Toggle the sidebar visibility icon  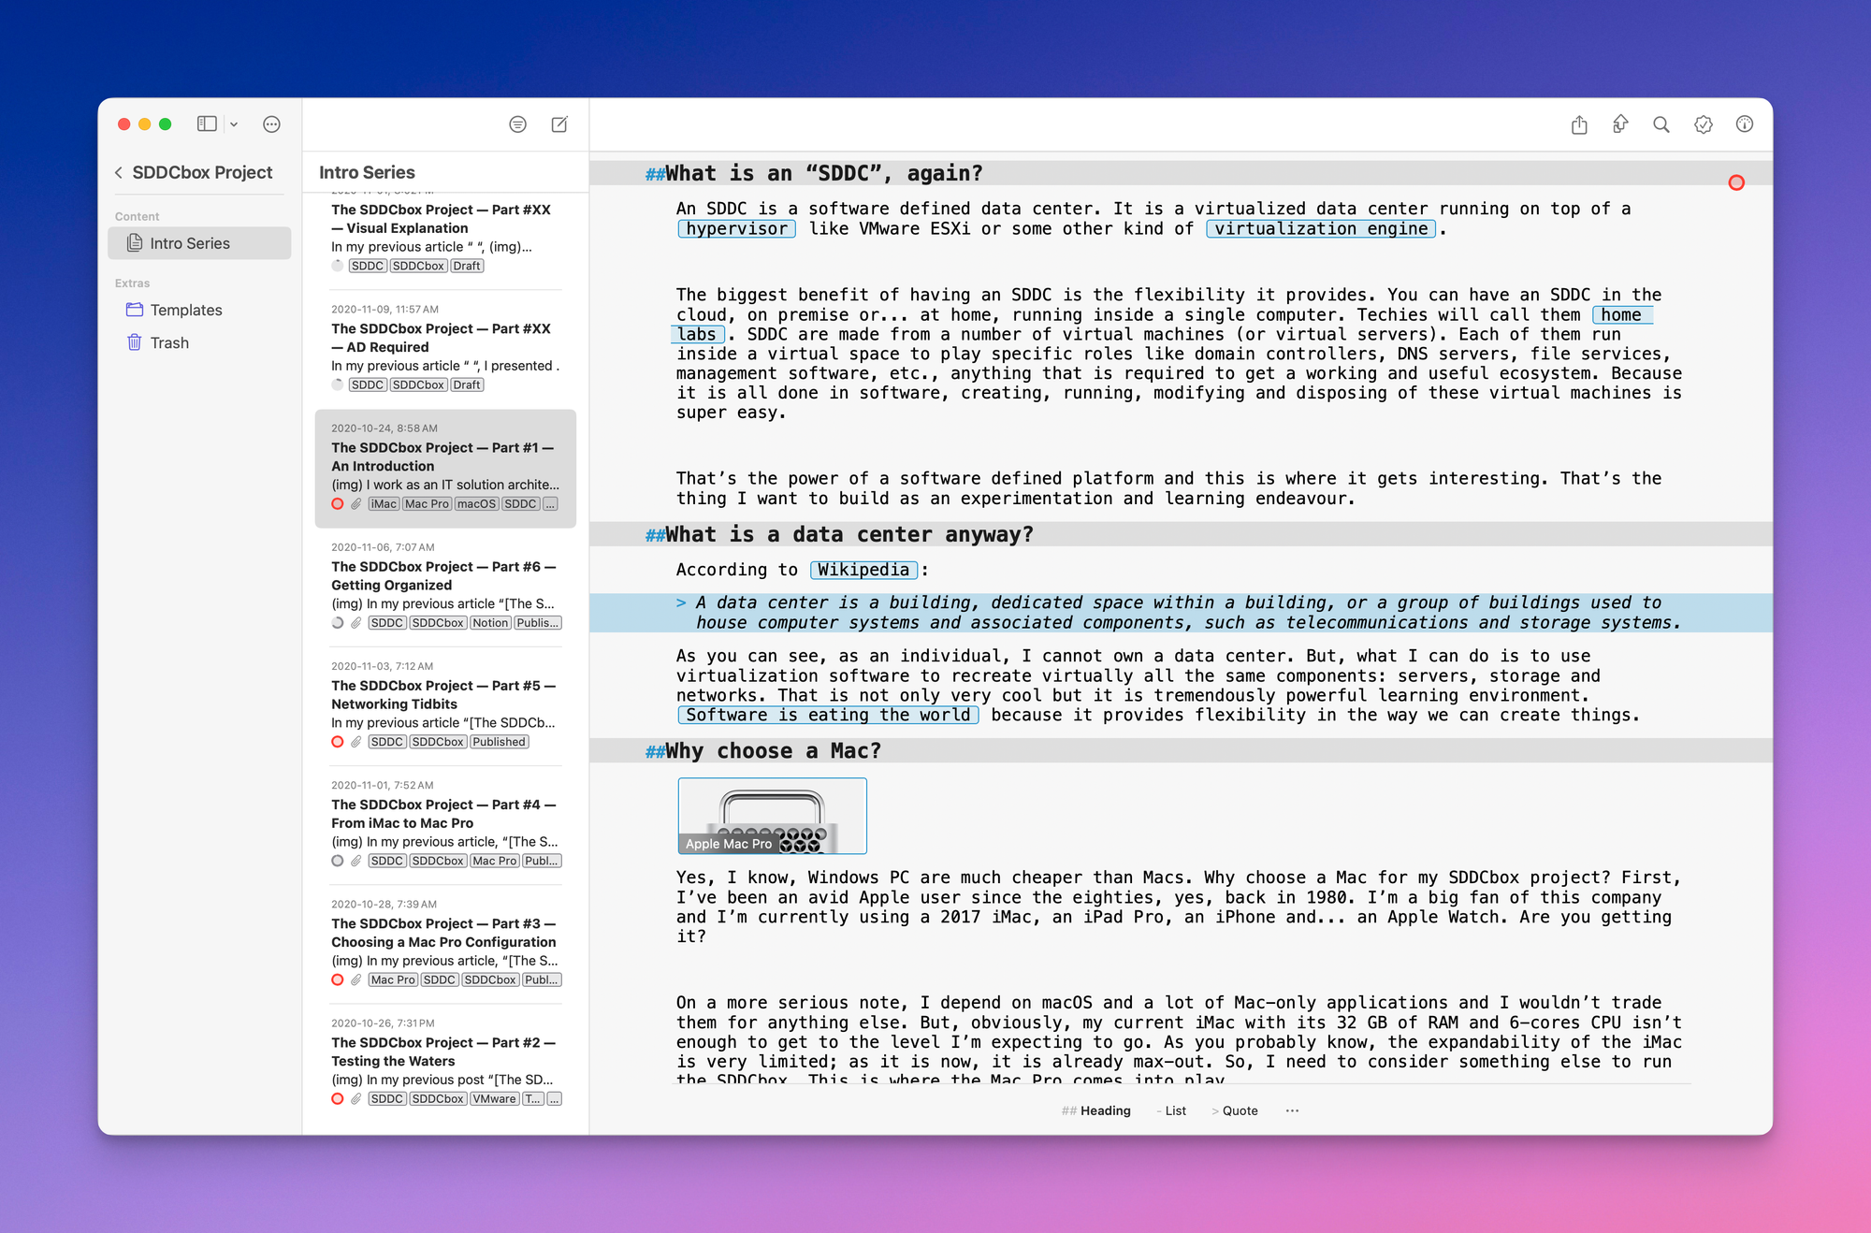tap(205, 123)
